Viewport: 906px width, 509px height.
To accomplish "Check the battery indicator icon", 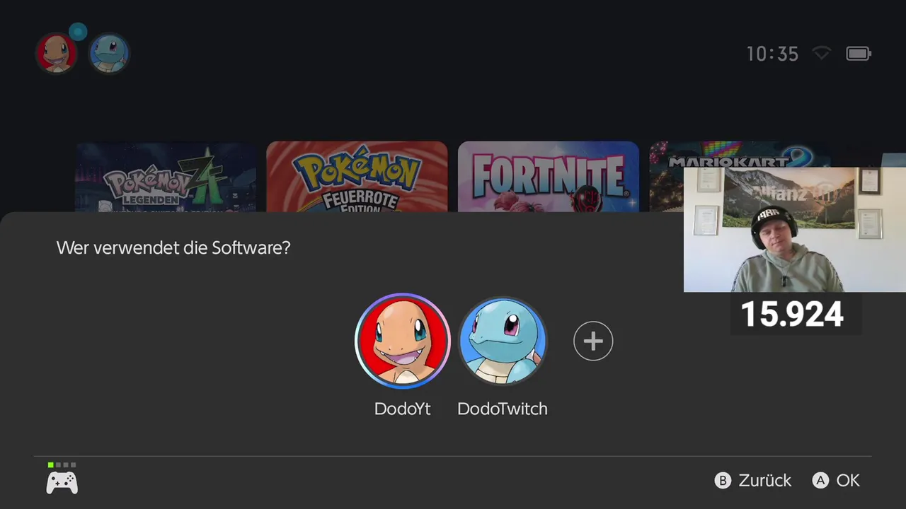I will pyautogui.click(x=859, y=54).
